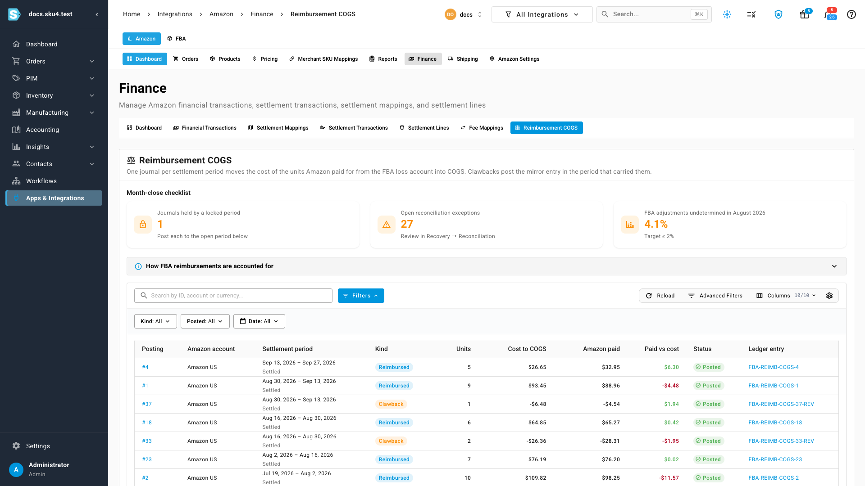Click the chart icon on the FBA adjustments card
Screen dimensions: 865x486
tap(630, 225)
